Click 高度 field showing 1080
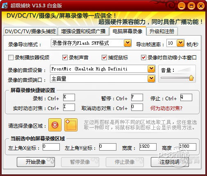Image resolution: width=207 pixels, height=176 pixels. click(x=188, y=147)
